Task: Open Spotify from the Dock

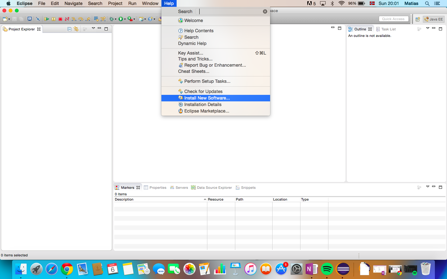Action: point(327,269)
